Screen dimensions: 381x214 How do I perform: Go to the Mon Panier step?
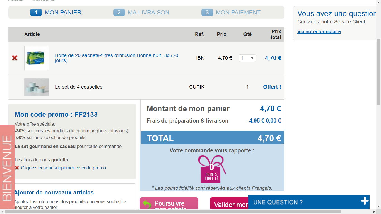pyautogui.click(x=56, y=13)
